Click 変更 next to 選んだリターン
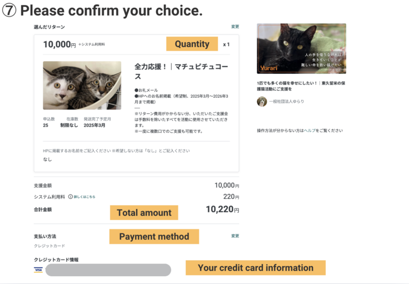This screenshot has width=409, height=284. click(x=235, y=27)
